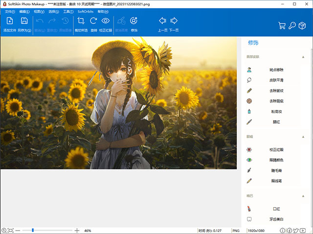Choose the spot removal (斑点移除) tool
313x234 pixels.
click(276, 70)
